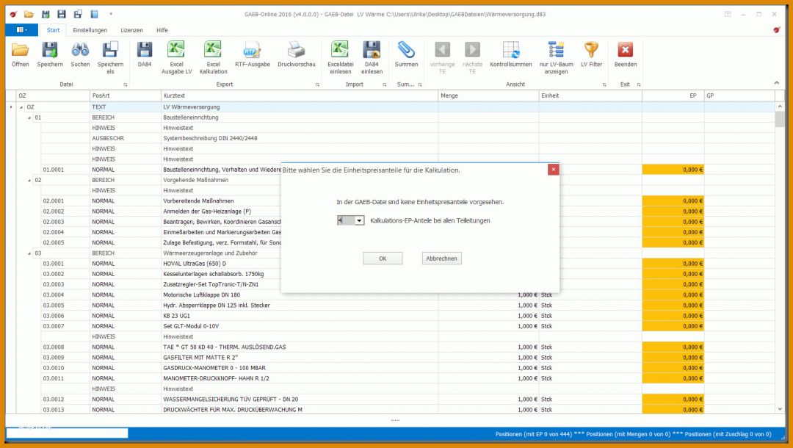Click the orange EP cell of row 03.0004
Image resolution: width=793 pixels, height=448 pixels.
[x=673, y=295]
